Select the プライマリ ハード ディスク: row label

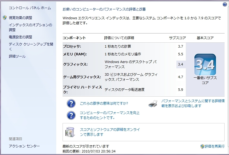click(x=82, y=89)
